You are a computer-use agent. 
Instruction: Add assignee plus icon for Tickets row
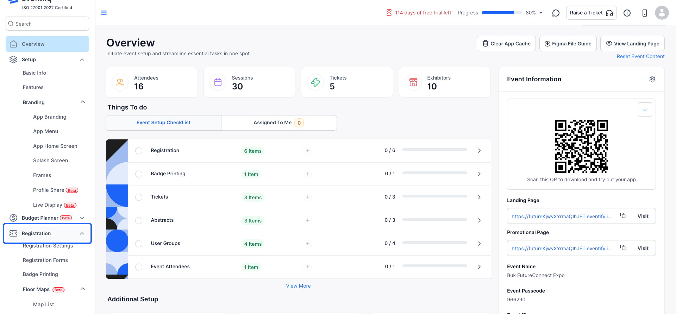[308, 197]
